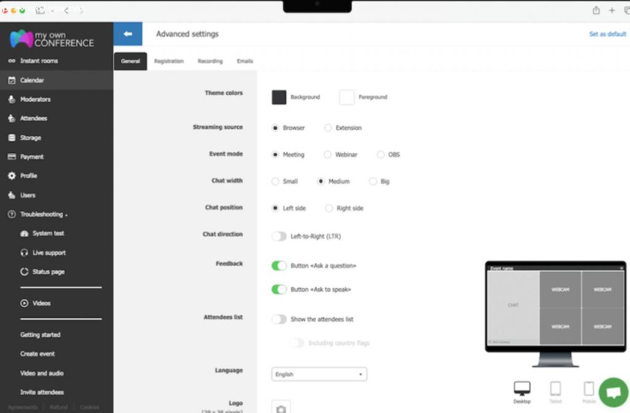630x413 pixels.
Task: Select the Desktop preview icon
Action: (x=522, y=390)
